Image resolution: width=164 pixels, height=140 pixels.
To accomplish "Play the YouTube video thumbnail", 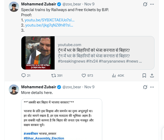I will point(38,53).
